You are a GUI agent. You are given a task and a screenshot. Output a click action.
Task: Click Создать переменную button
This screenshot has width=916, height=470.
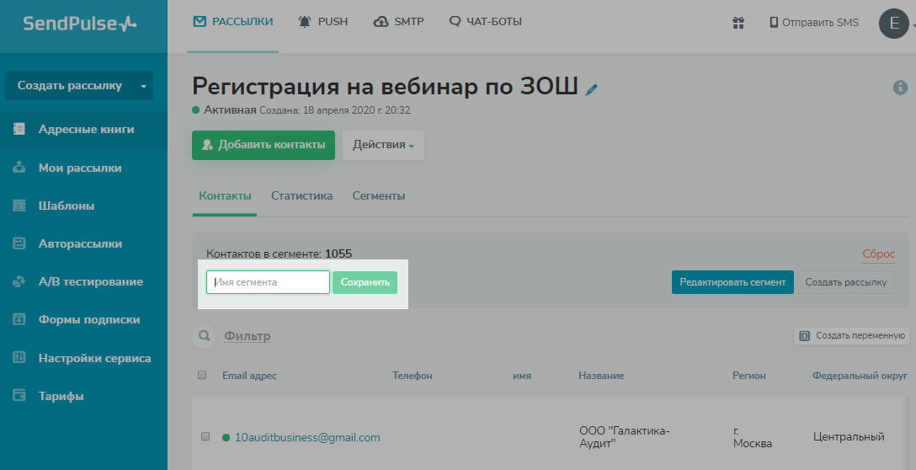click(852, 335)
